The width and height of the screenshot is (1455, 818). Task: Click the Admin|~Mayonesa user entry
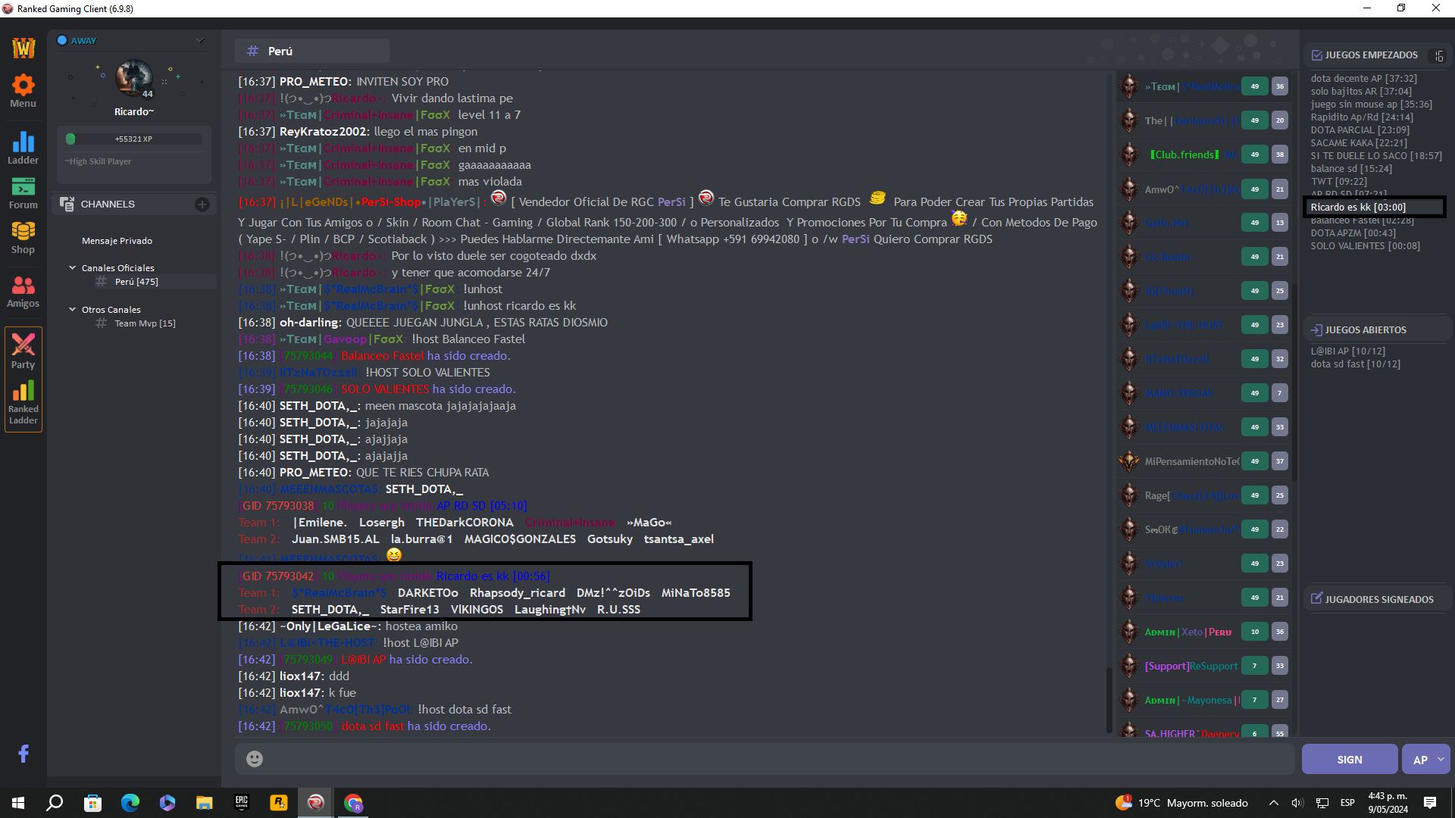(x=1191, y=700)
